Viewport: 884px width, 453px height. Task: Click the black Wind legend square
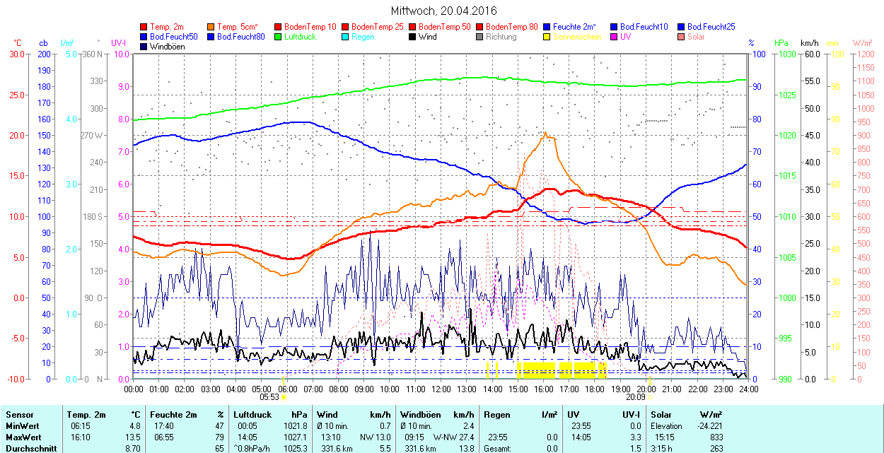coord(413,36)
